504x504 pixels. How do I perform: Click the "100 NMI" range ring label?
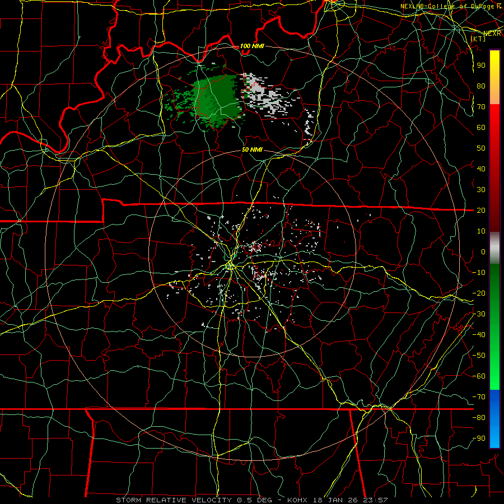tap(252, 46)
